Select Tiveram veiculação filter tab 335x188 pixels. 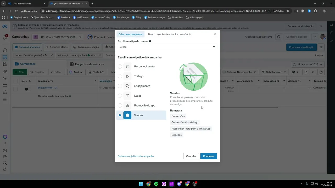[x=86, y=47]
